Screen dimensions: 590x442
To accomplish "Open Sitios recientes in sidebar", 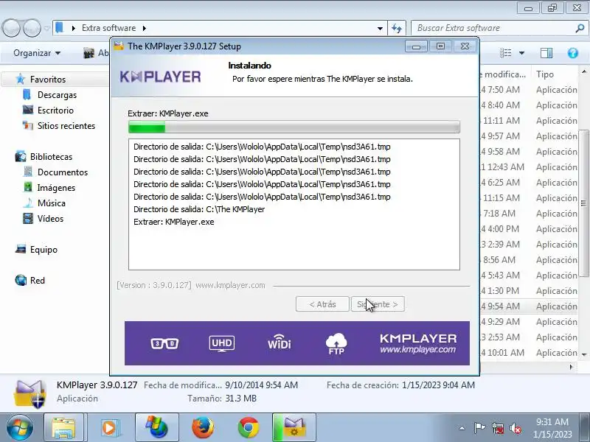I will pos(66,125).
